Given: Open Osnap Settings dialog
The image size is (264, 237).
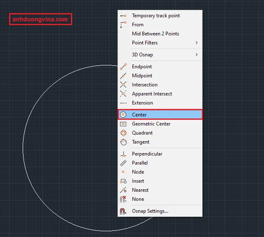Looking at the screenshot, I should 150,211.
